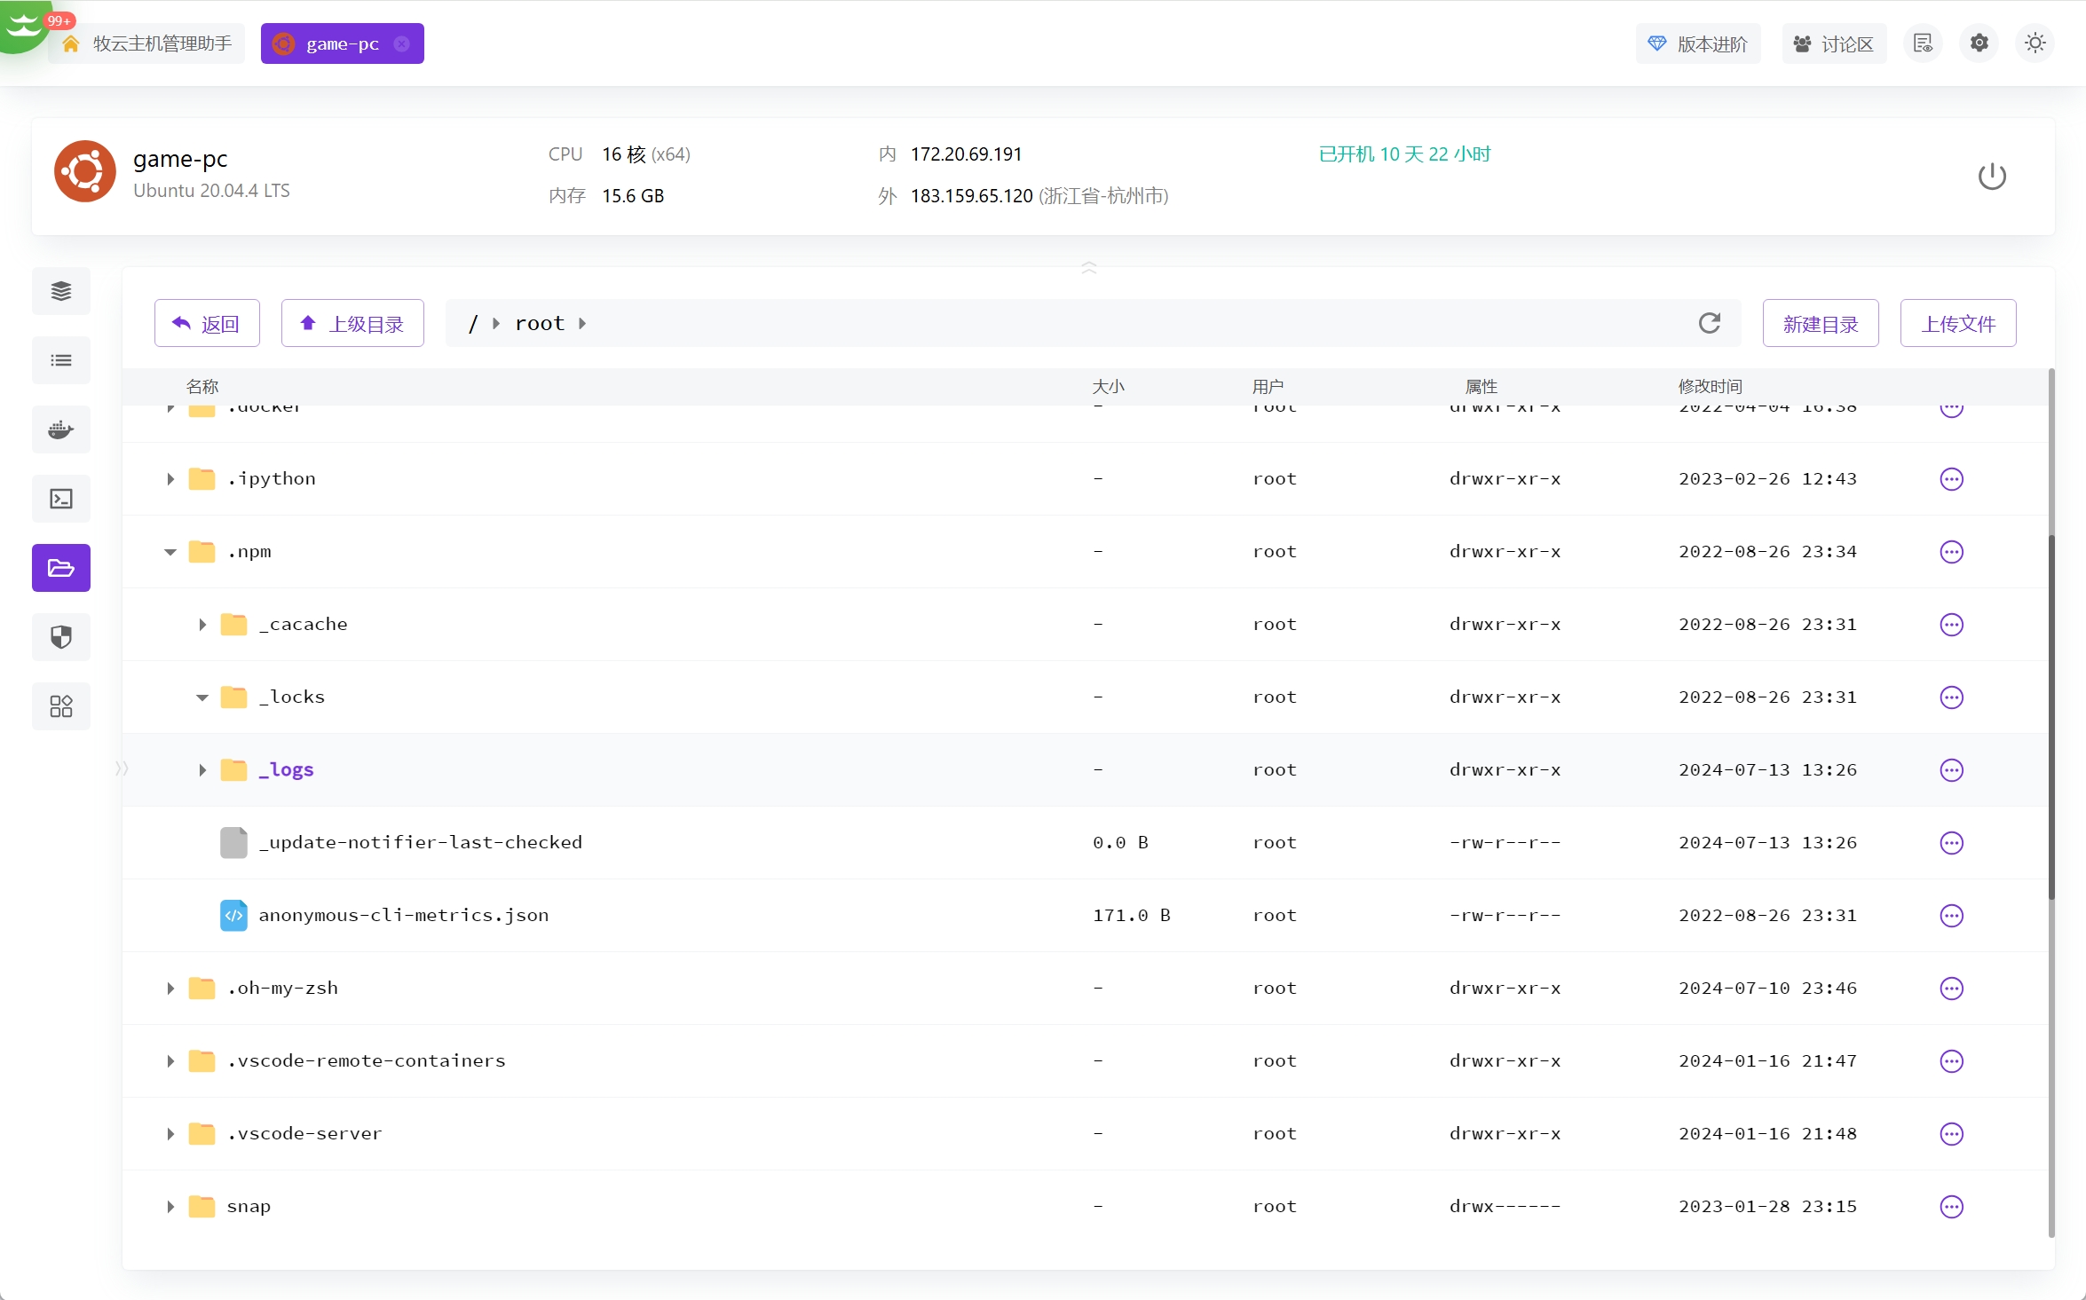The height and width of the screenshot is (1300, 2086).
Task: Click the power button for game-pc
Action: 1992,176
